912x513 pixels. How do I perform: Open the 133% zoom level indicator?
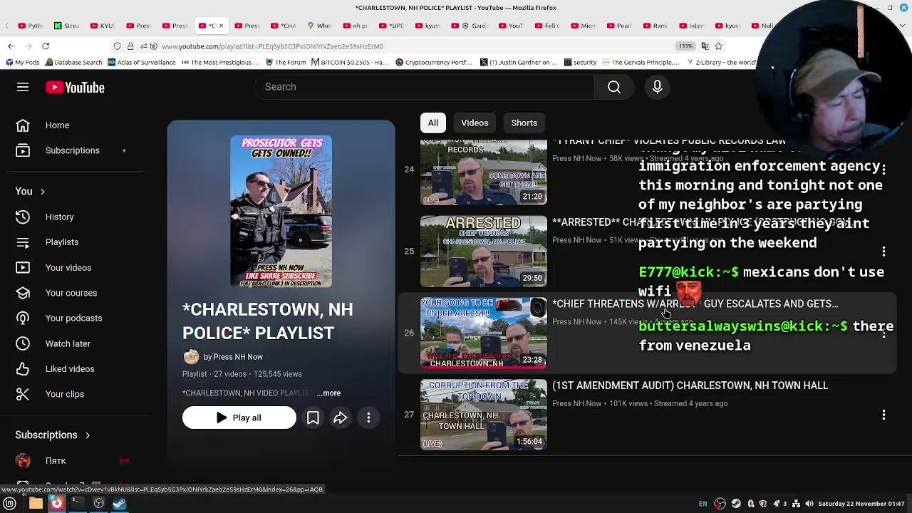point(685,46)
